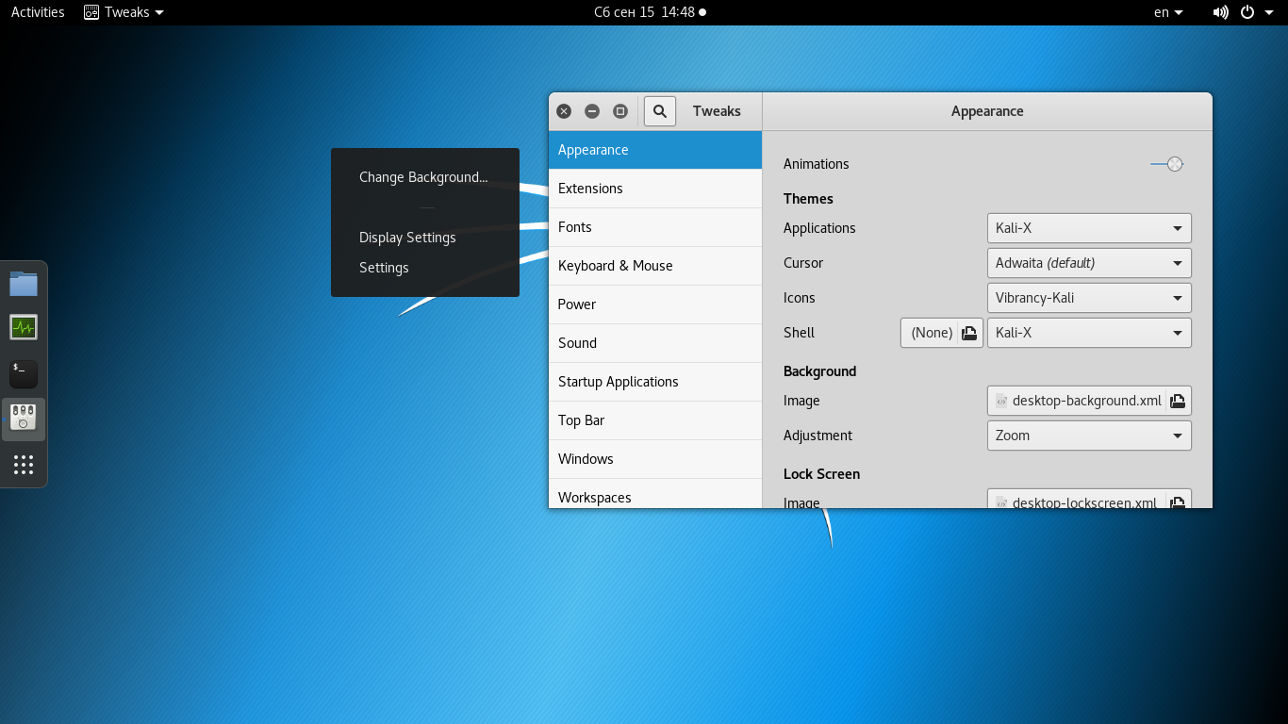
Task: Click the Tweaks icon in the dock
Action: click(x=24, y=418)
